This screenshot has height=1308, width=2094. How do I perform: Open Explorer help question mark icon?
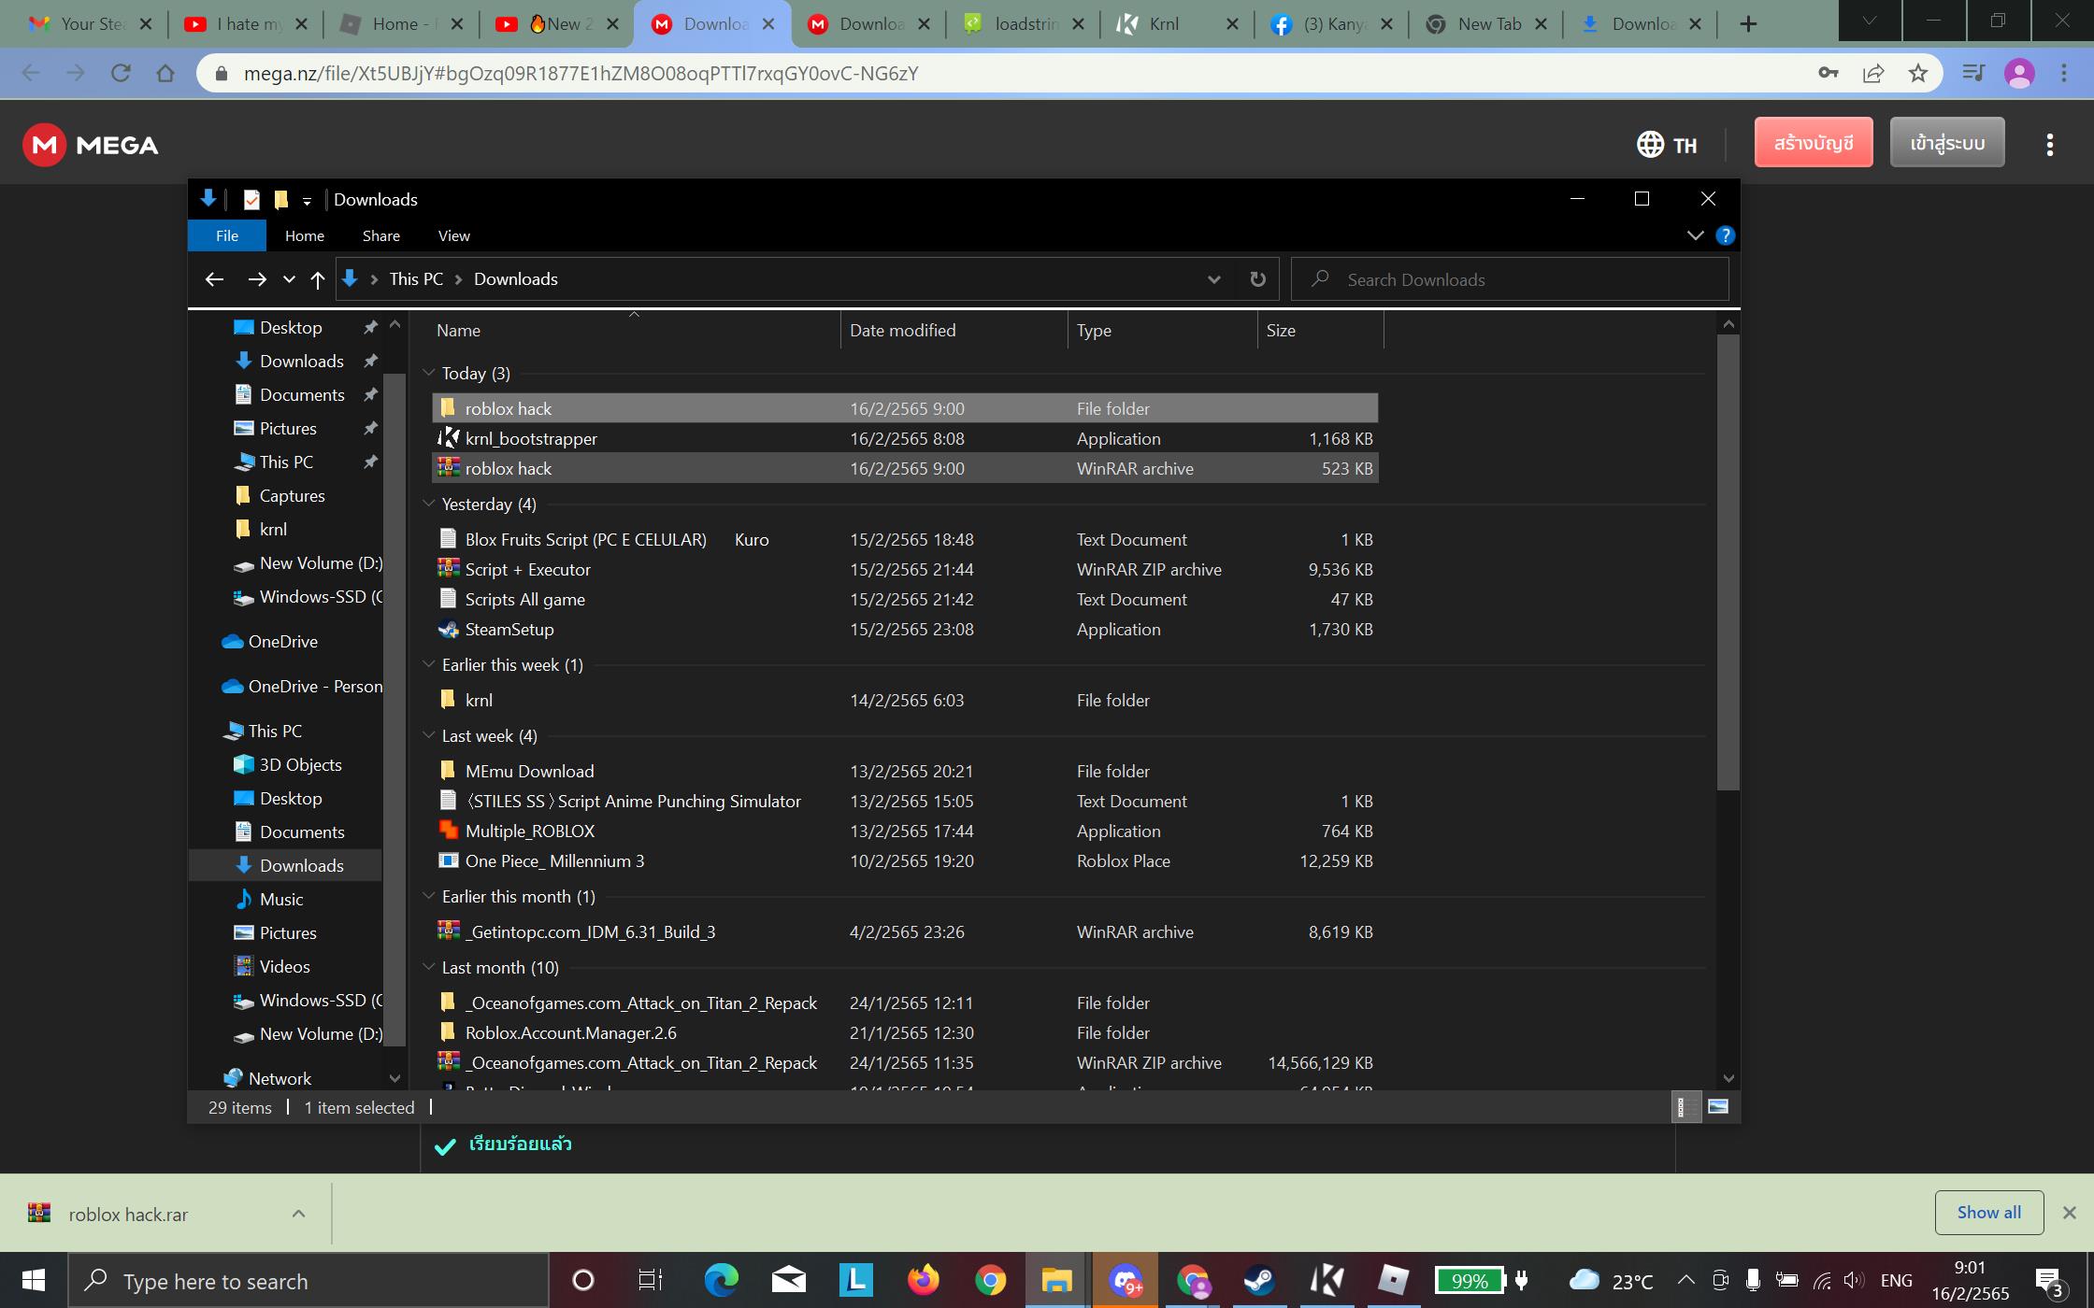1726,235
